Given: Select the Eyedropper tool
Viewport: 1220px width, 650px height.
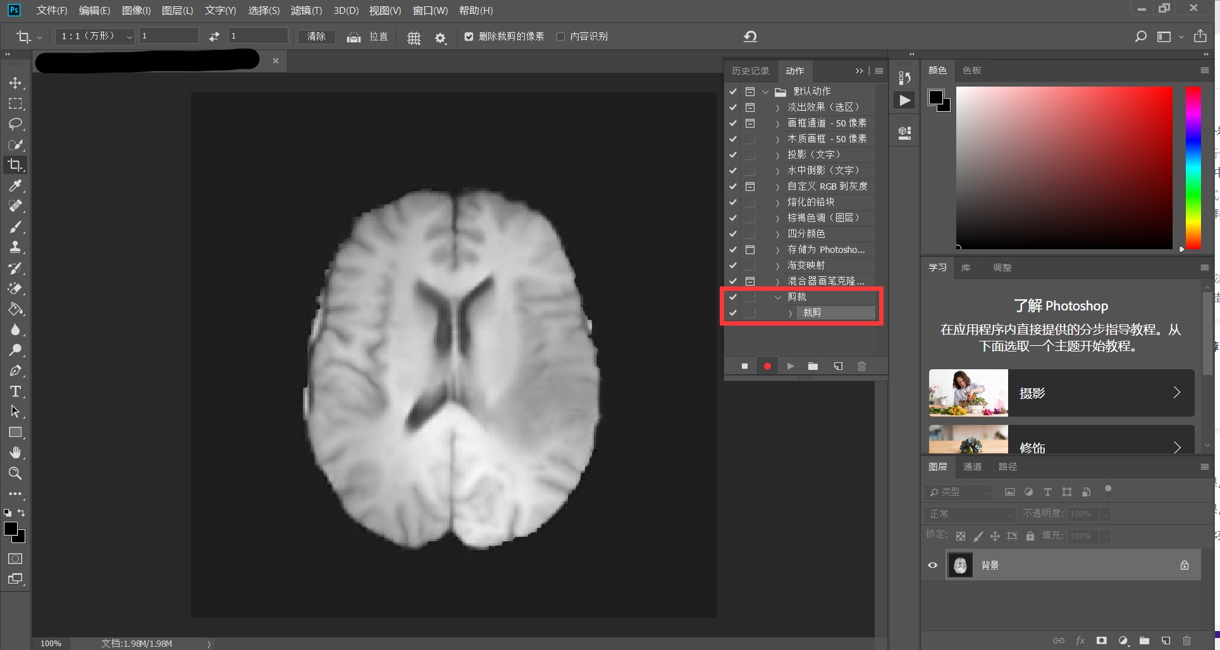Looking at the screenshot, I should pos(15,185).
